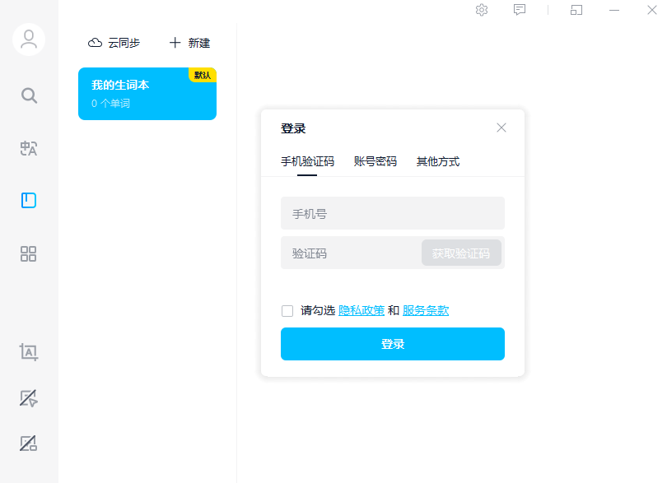Switch to the 其他方式 login tab
The width and height of the screenshot is (667, 483).
click(438, 162)
